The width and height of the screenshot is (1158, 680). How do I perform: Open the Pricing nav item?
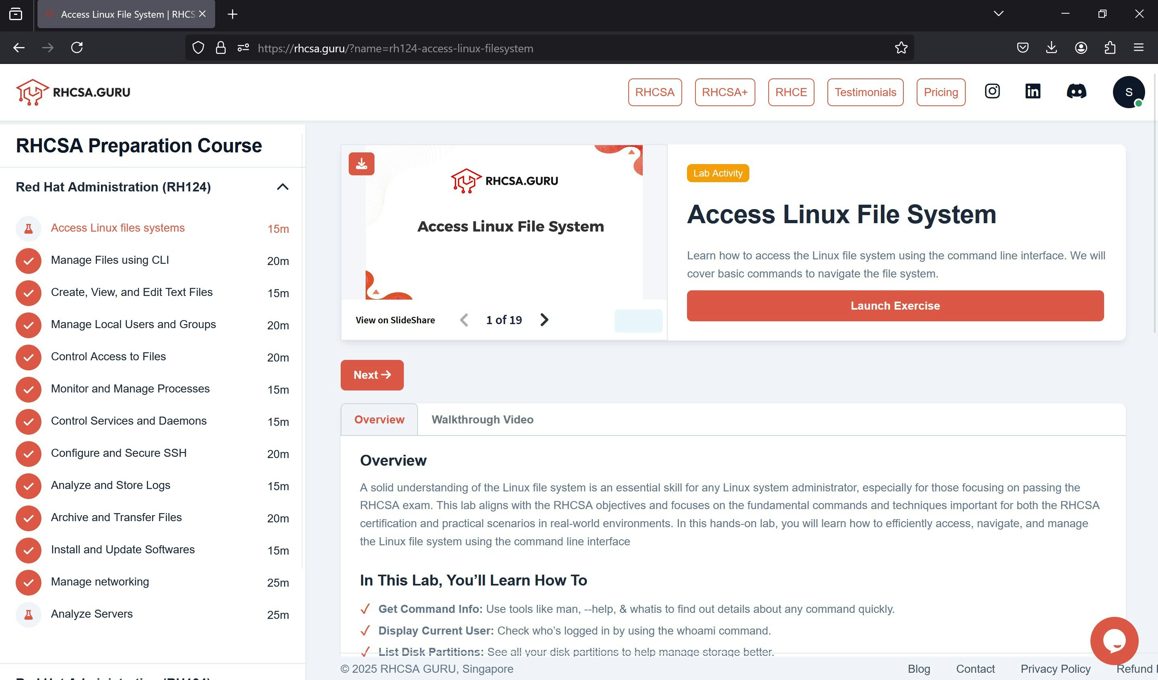tap(941, 92)
